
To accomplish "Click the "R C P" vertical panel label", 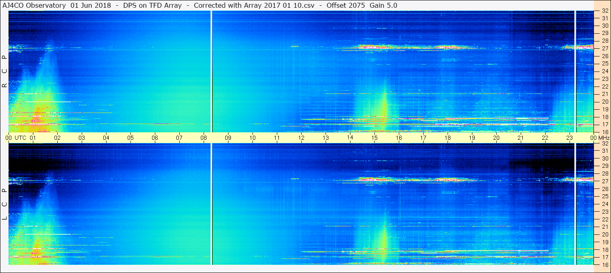I will point(4,71).
